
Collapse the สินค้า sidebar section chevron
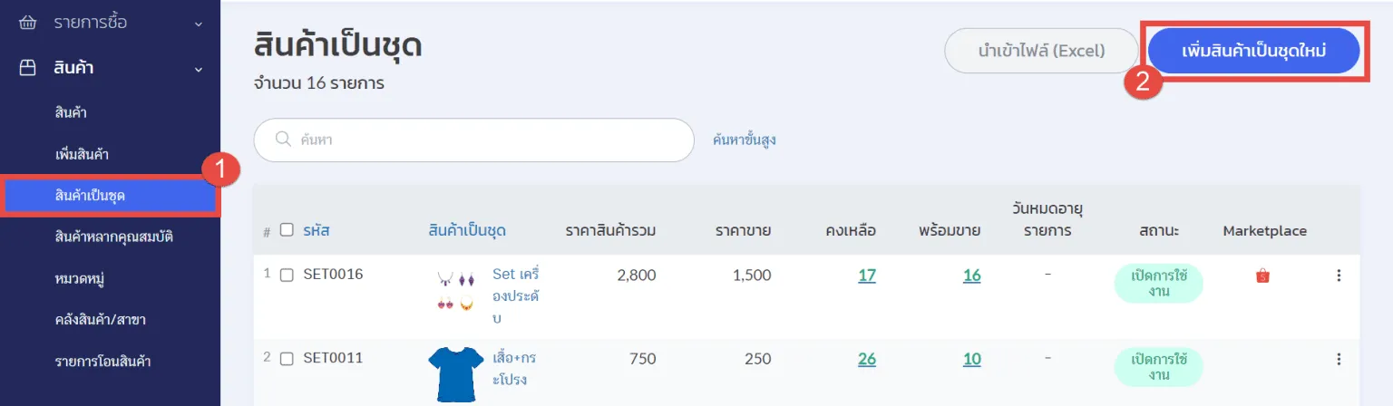pos(199,69)
